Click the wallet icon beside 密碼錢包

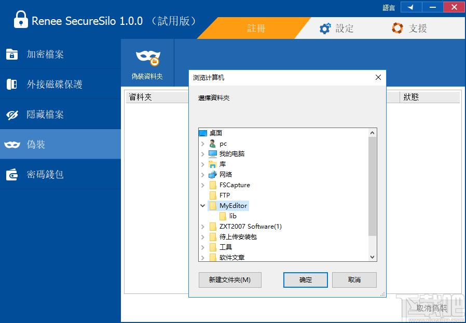click(12, 175)
